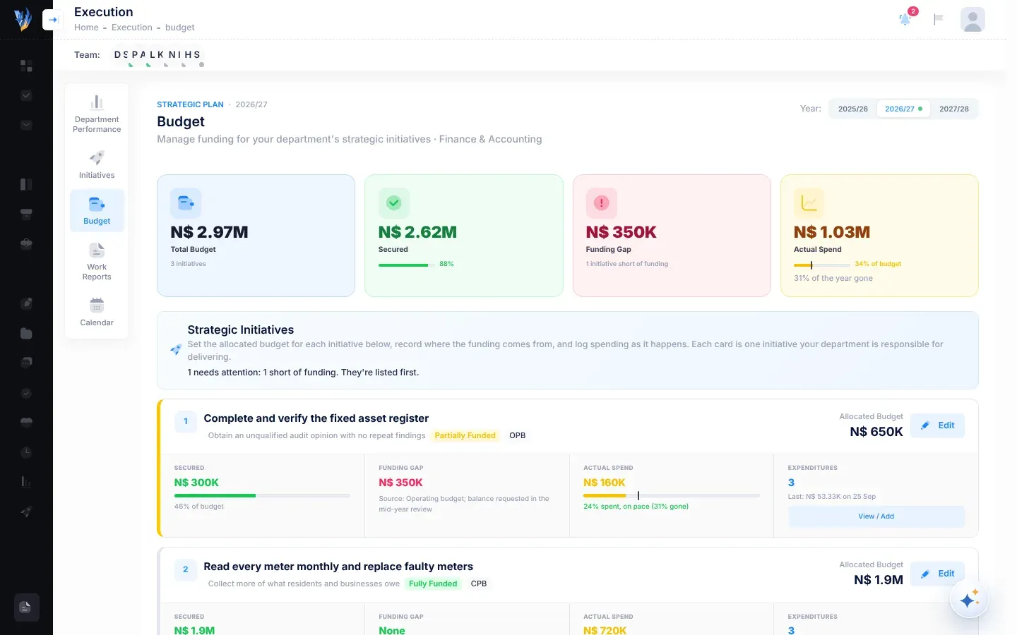
Task: Click View / Add expenditures button
Action: click(x=876, y=516)
